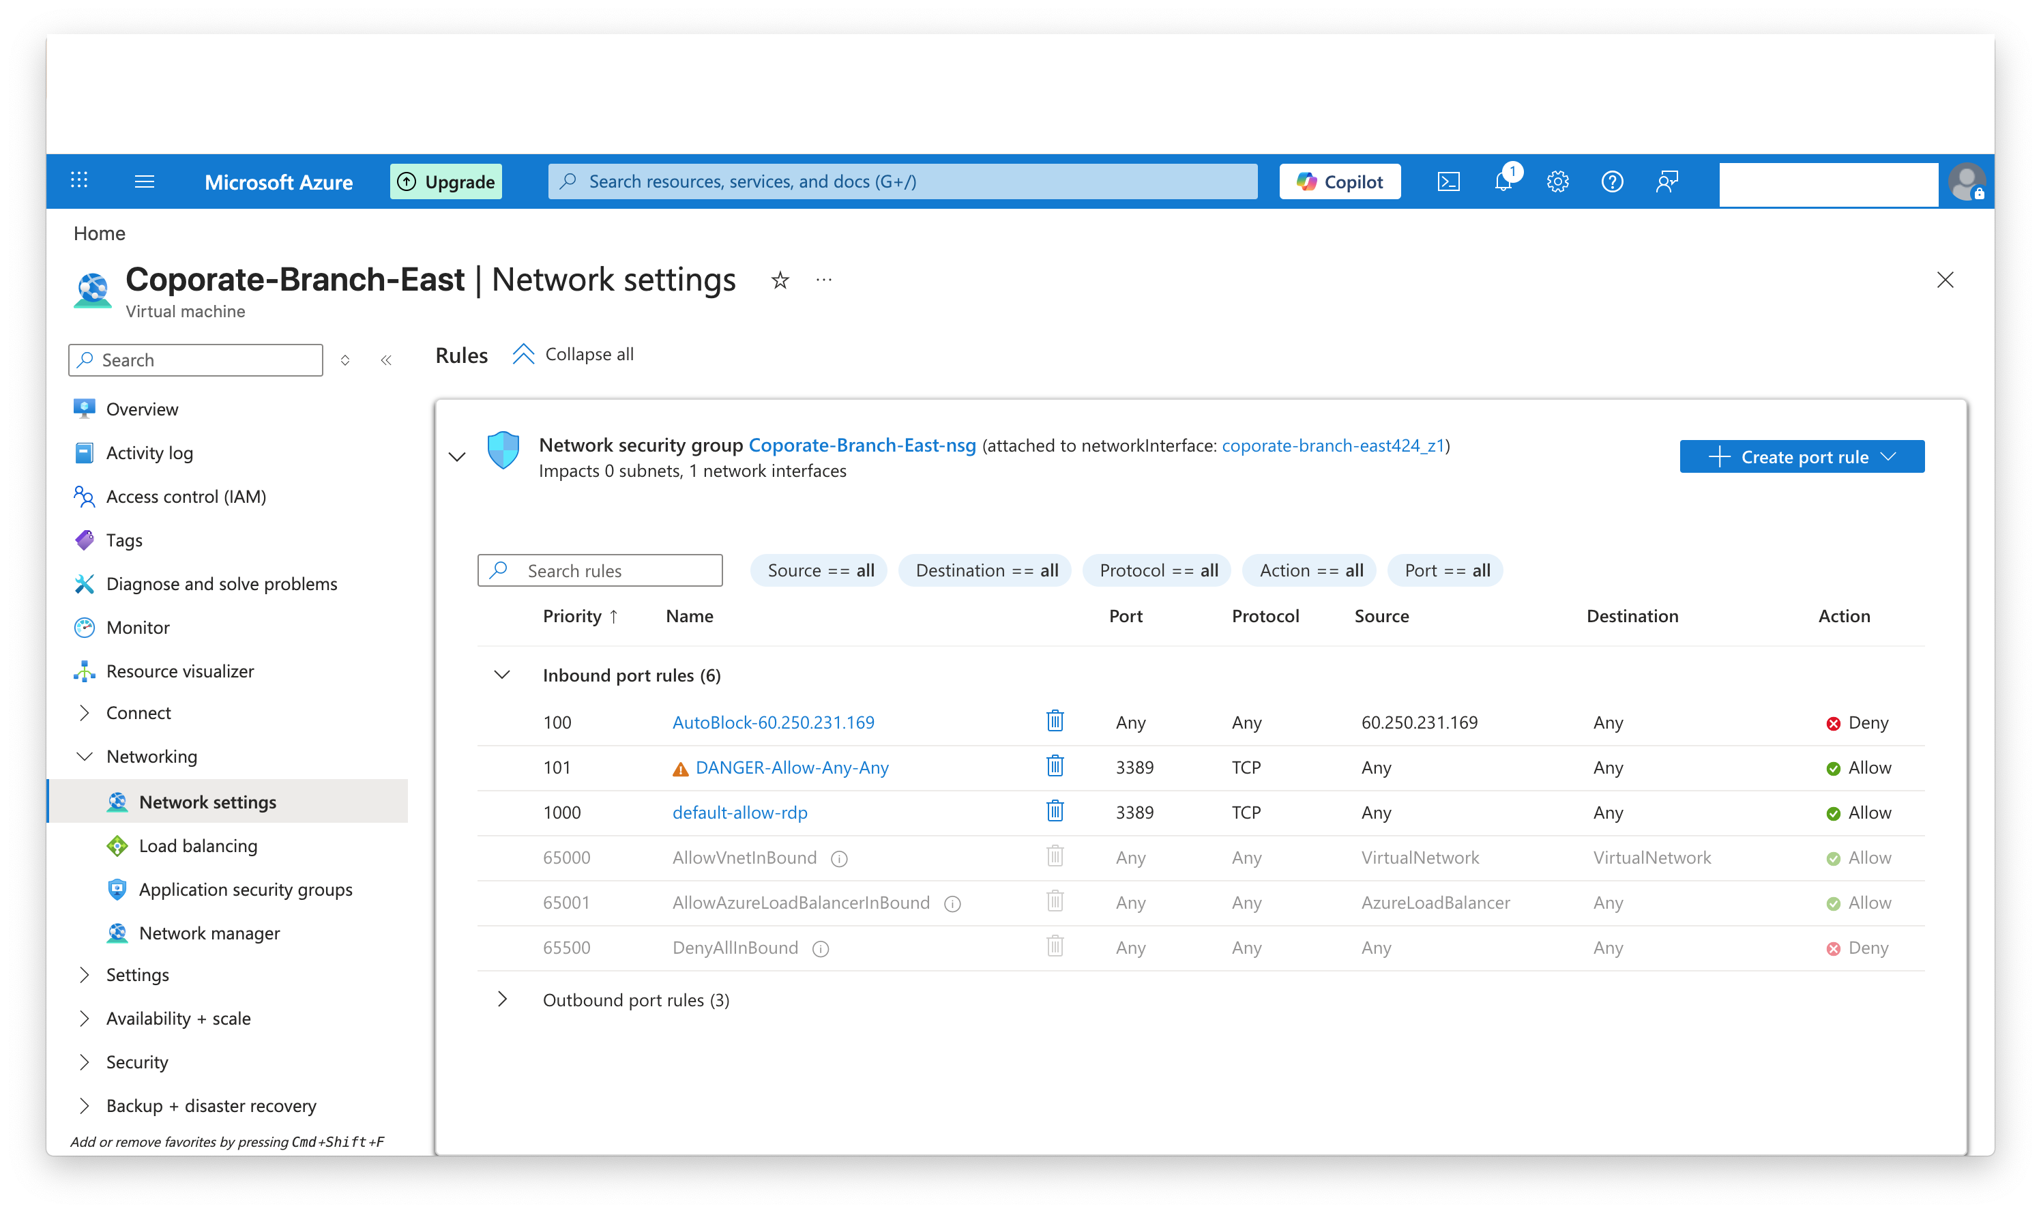Image resolution: width=2041 pixels, height=1213 pixels.
Task: Open the notifications bell
Action: (1503, 181)
